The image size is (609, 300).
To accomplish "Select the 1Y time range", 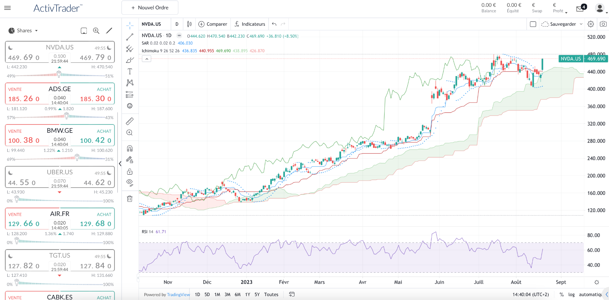I will click(x=247, y=294).
